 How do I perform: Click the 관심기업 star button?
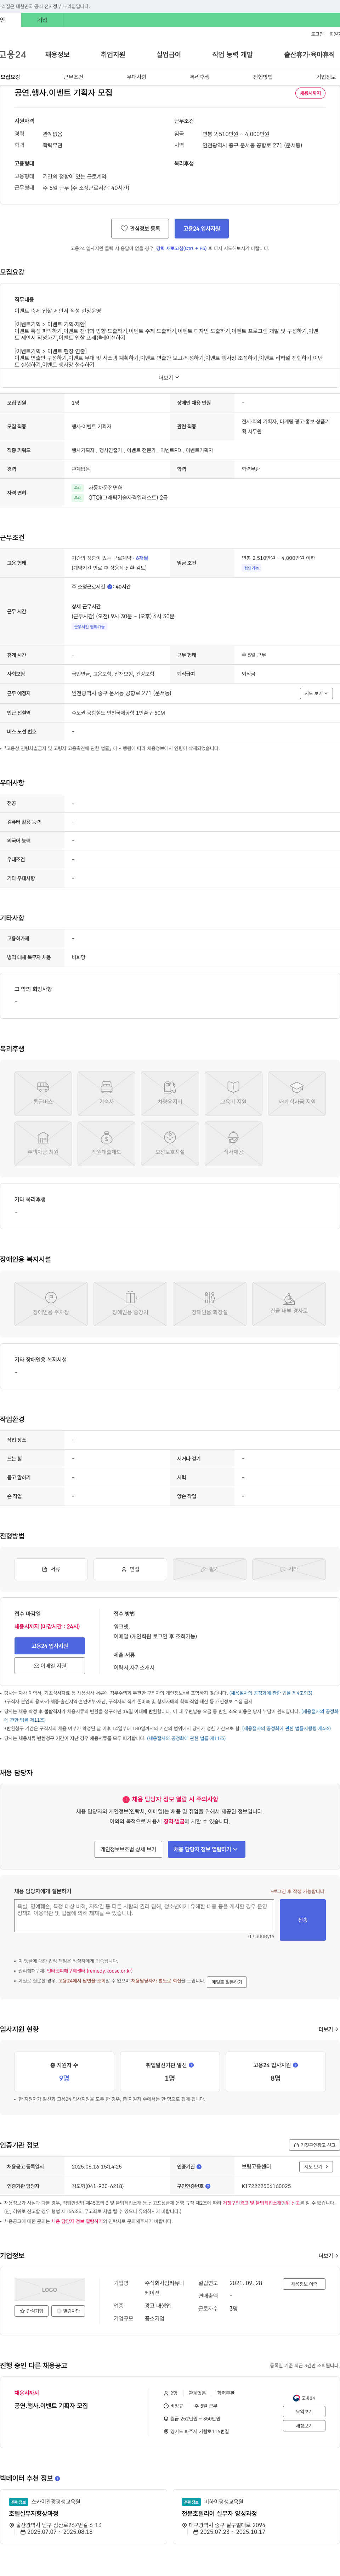(x=32, y=2311)
